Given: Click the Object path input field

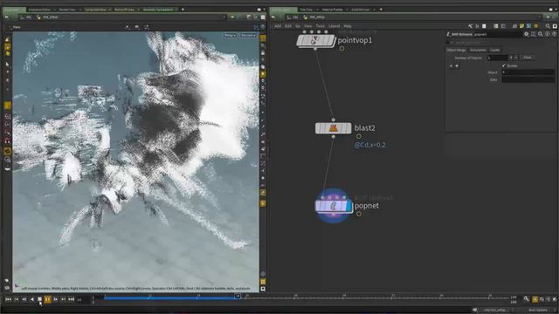Looking at the screenshot, I should [x=528, y=72].
